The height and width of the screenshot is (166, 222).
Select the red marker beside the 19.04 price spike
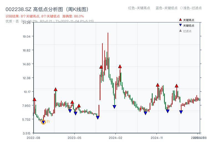point(101,66)
